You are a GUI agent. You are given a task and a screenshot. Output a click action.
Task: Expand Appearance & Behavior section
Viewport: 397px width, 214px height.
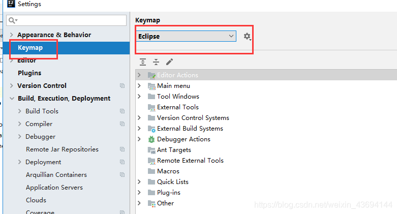click(11, 35)
